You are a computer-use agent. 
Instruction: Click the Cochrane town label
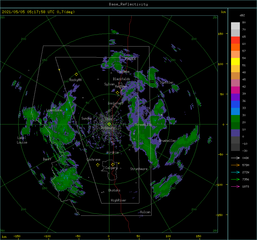pyautogui.click(x=93, y=160)
